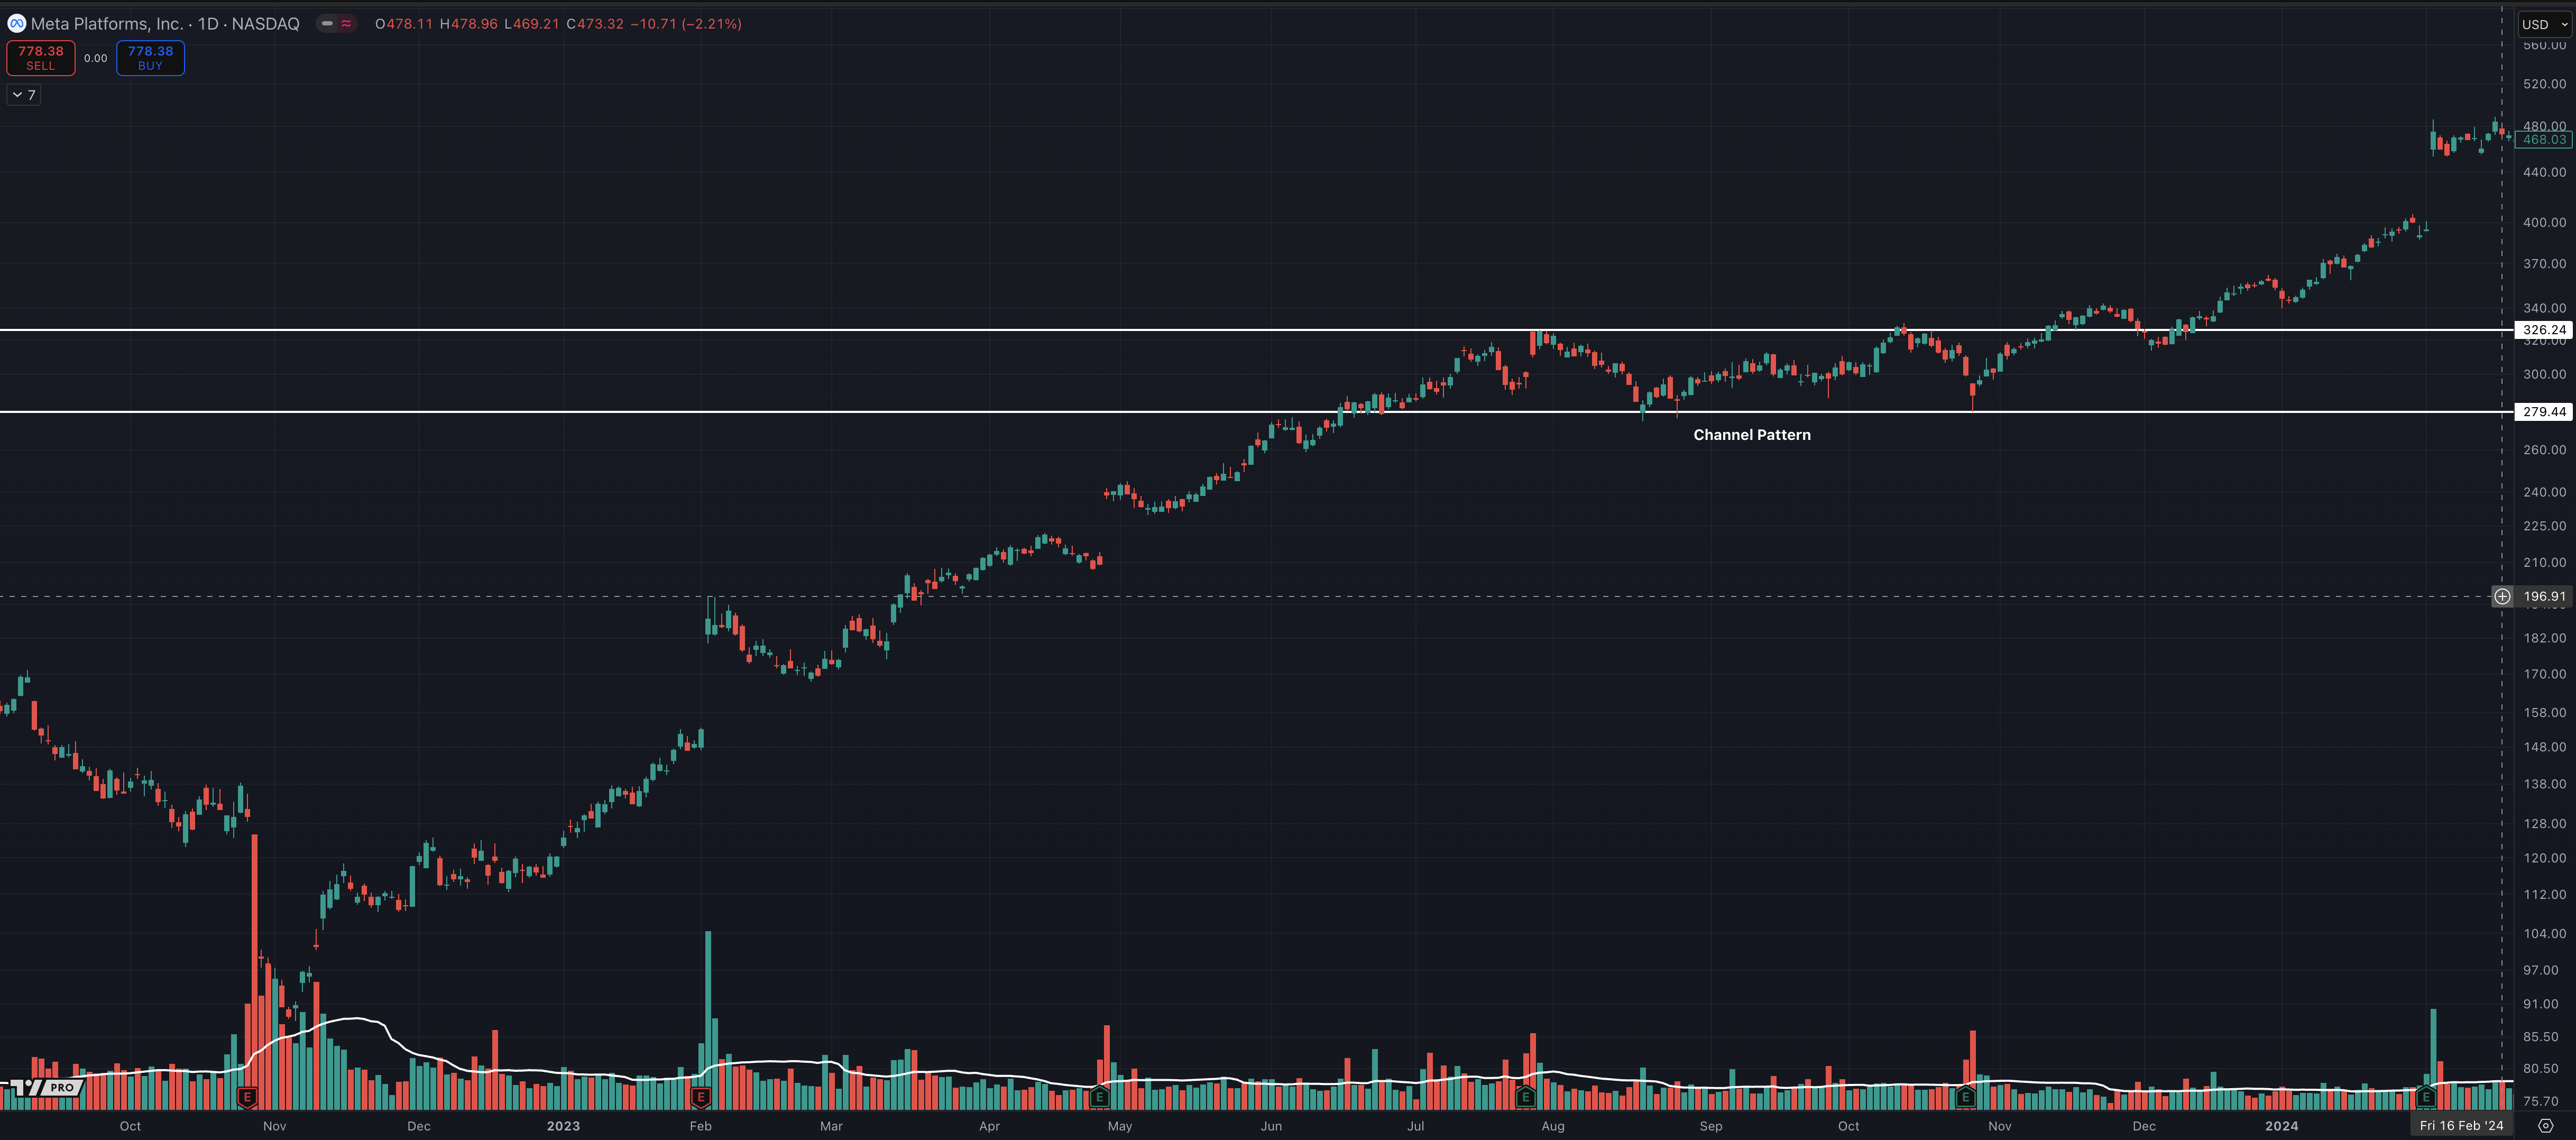This screenshot has height=1140, width=2576.
Task: Open the earnings marker before August 2023
Action: point(1525,1097)
